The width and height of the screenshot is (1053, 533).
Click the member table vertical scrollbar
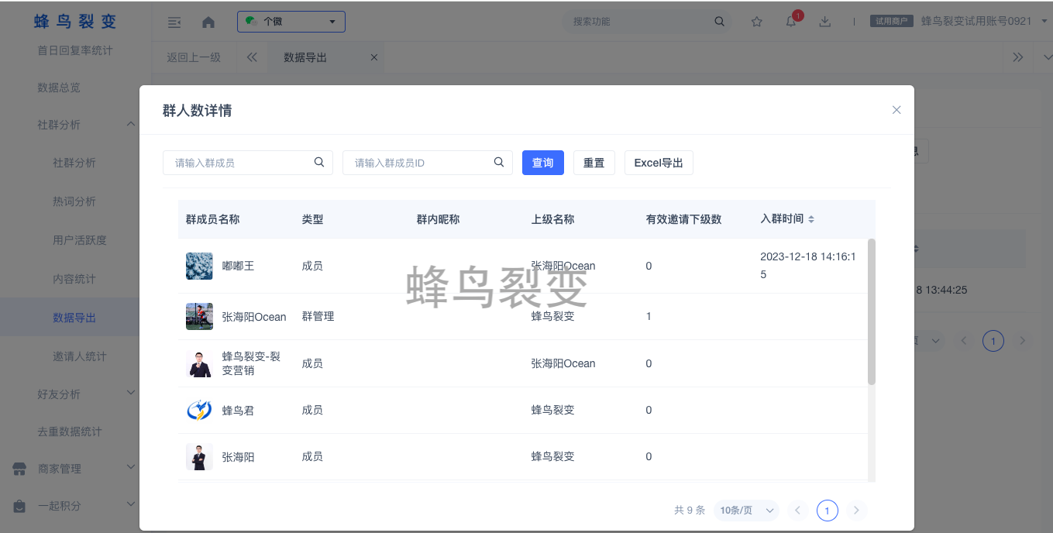pos(872,311)
